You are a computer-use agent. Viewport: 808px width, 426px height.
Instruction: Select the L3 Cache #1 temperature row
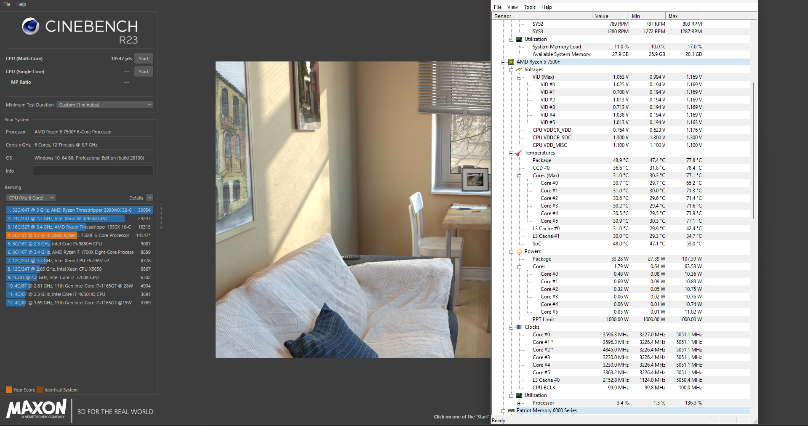(621, 236)
